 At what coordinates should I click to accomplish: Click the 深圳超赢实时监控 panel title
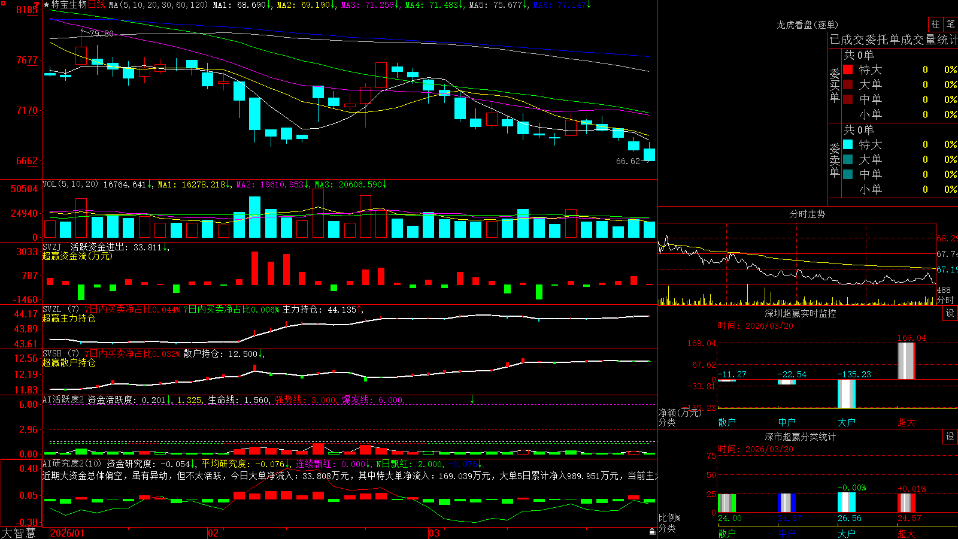(800, 313)
